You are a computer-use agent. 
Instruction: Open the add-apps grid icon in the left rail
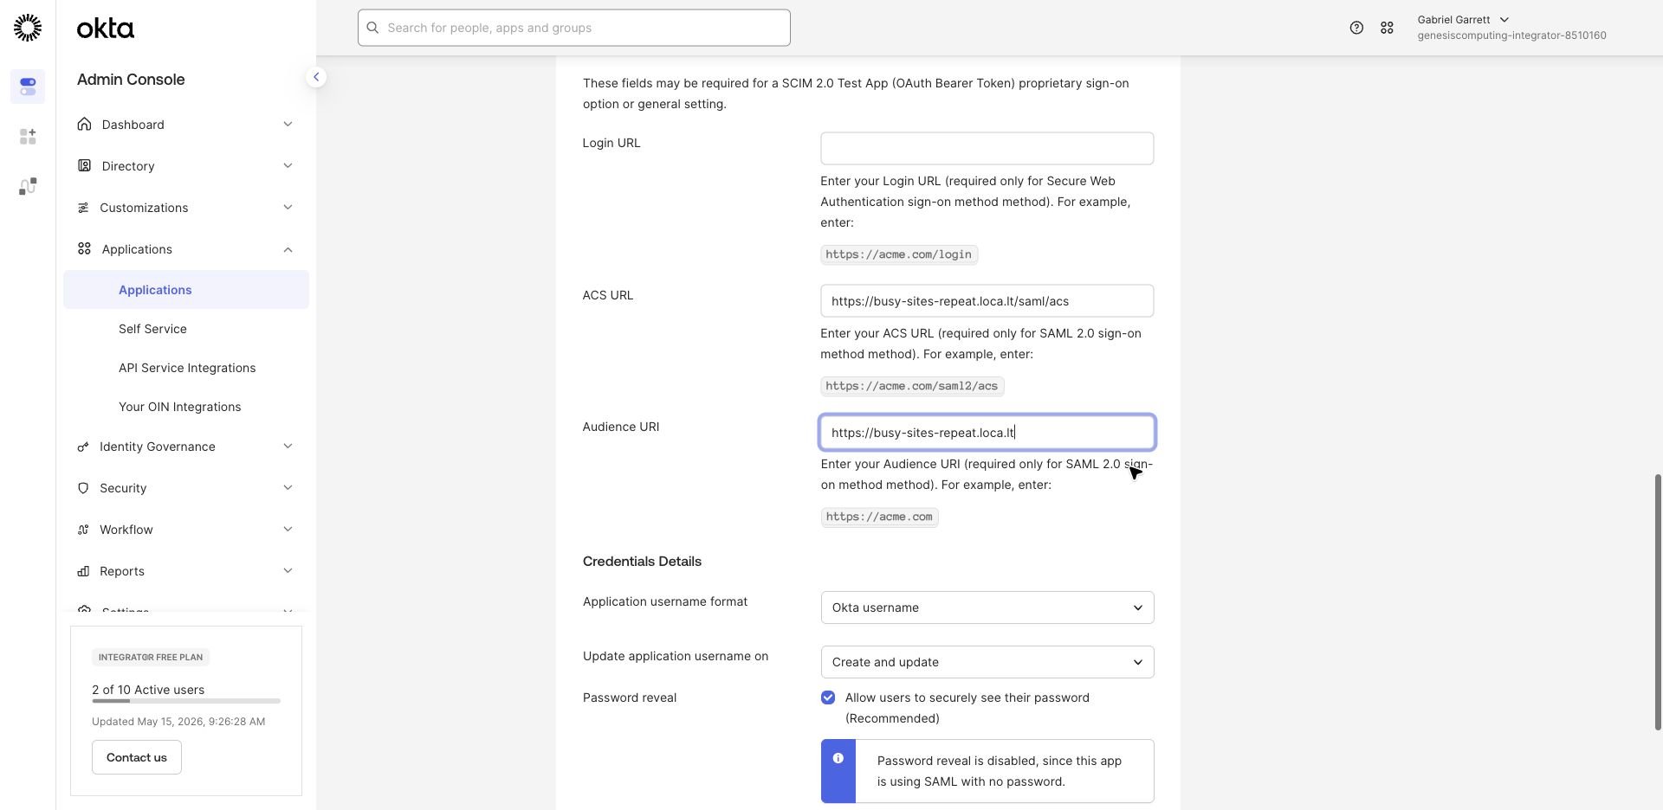pyautogui.click(x=28, y=137)
